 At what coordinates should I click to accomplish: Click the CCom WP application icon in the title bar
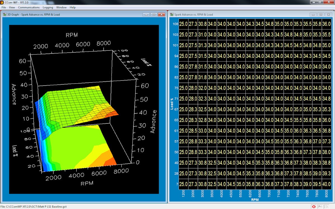click(2, 2)
